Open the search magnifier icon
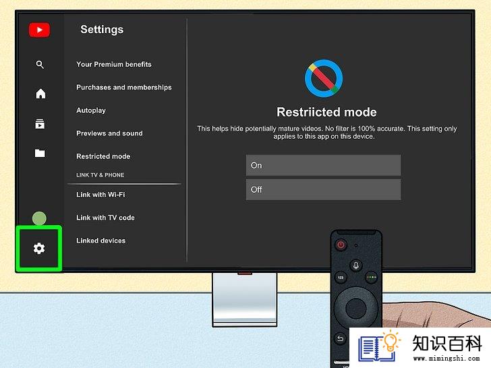The width and height of the screenshot is (491, 368). pyautogui.click(x=40, y=65)
